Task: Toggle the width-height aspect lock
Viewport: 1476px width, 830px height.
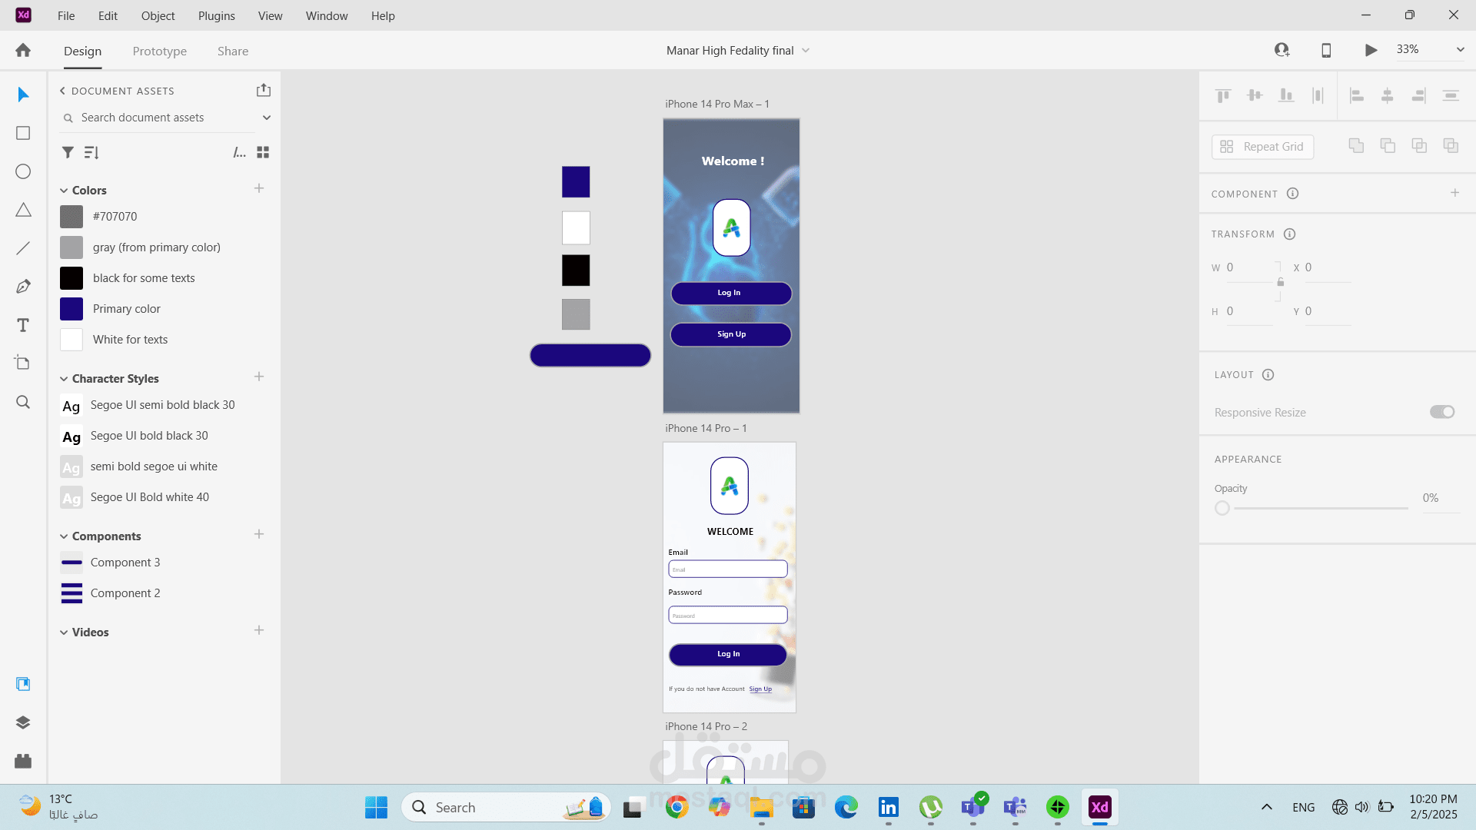Action: (x=1280, y=282)
